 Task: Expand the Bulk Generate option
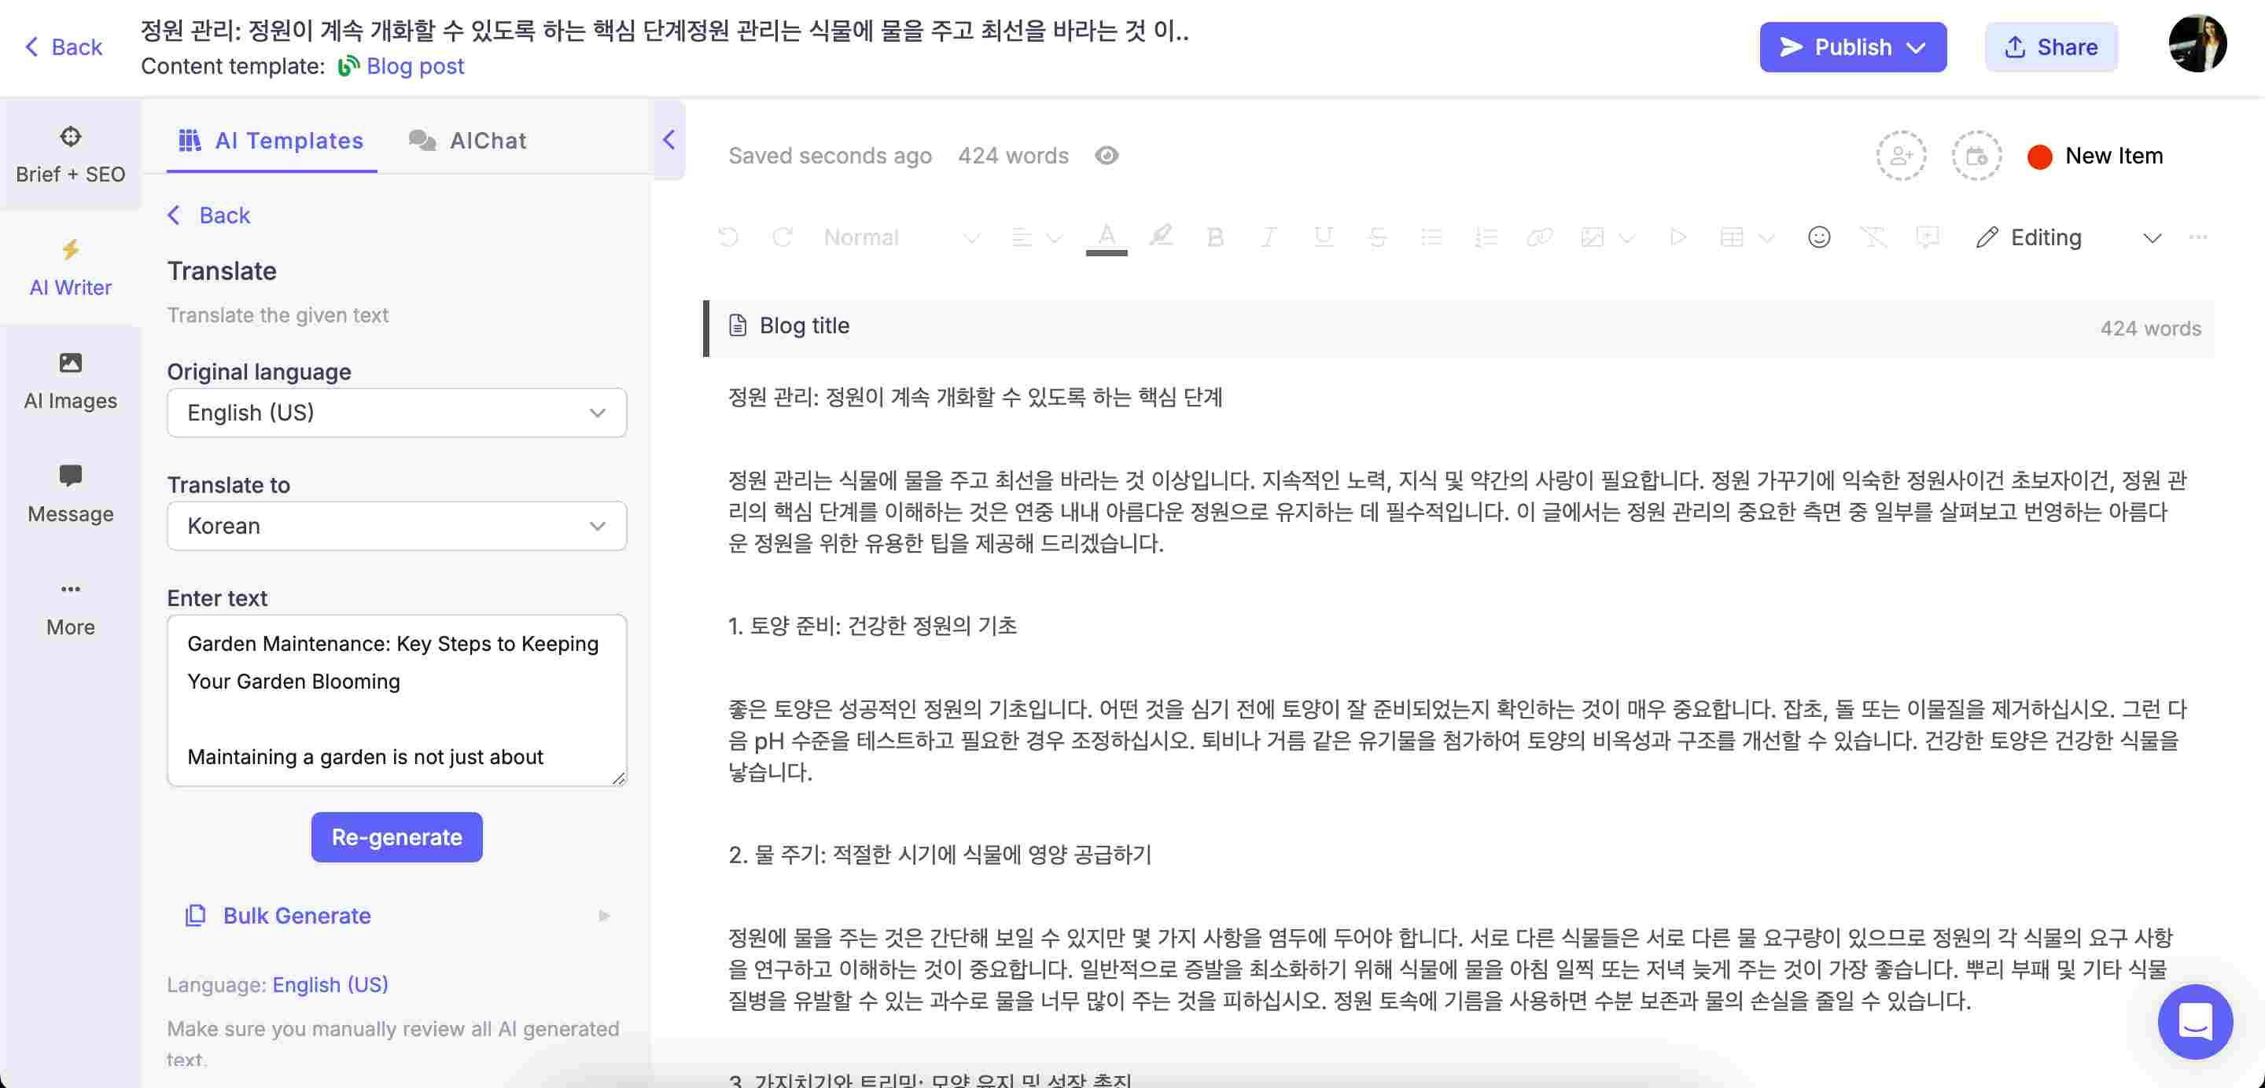tap(396, 916)
